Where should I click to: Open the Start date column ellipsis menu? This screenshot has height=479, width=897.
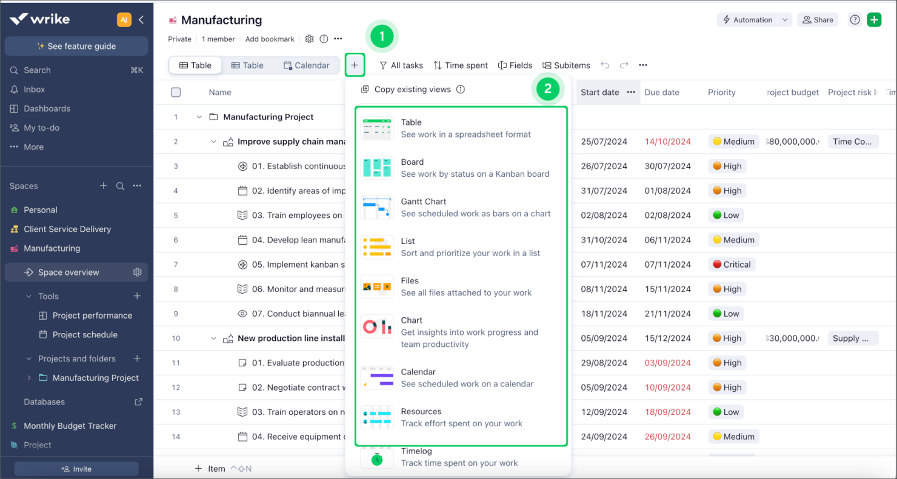point(630,91)
